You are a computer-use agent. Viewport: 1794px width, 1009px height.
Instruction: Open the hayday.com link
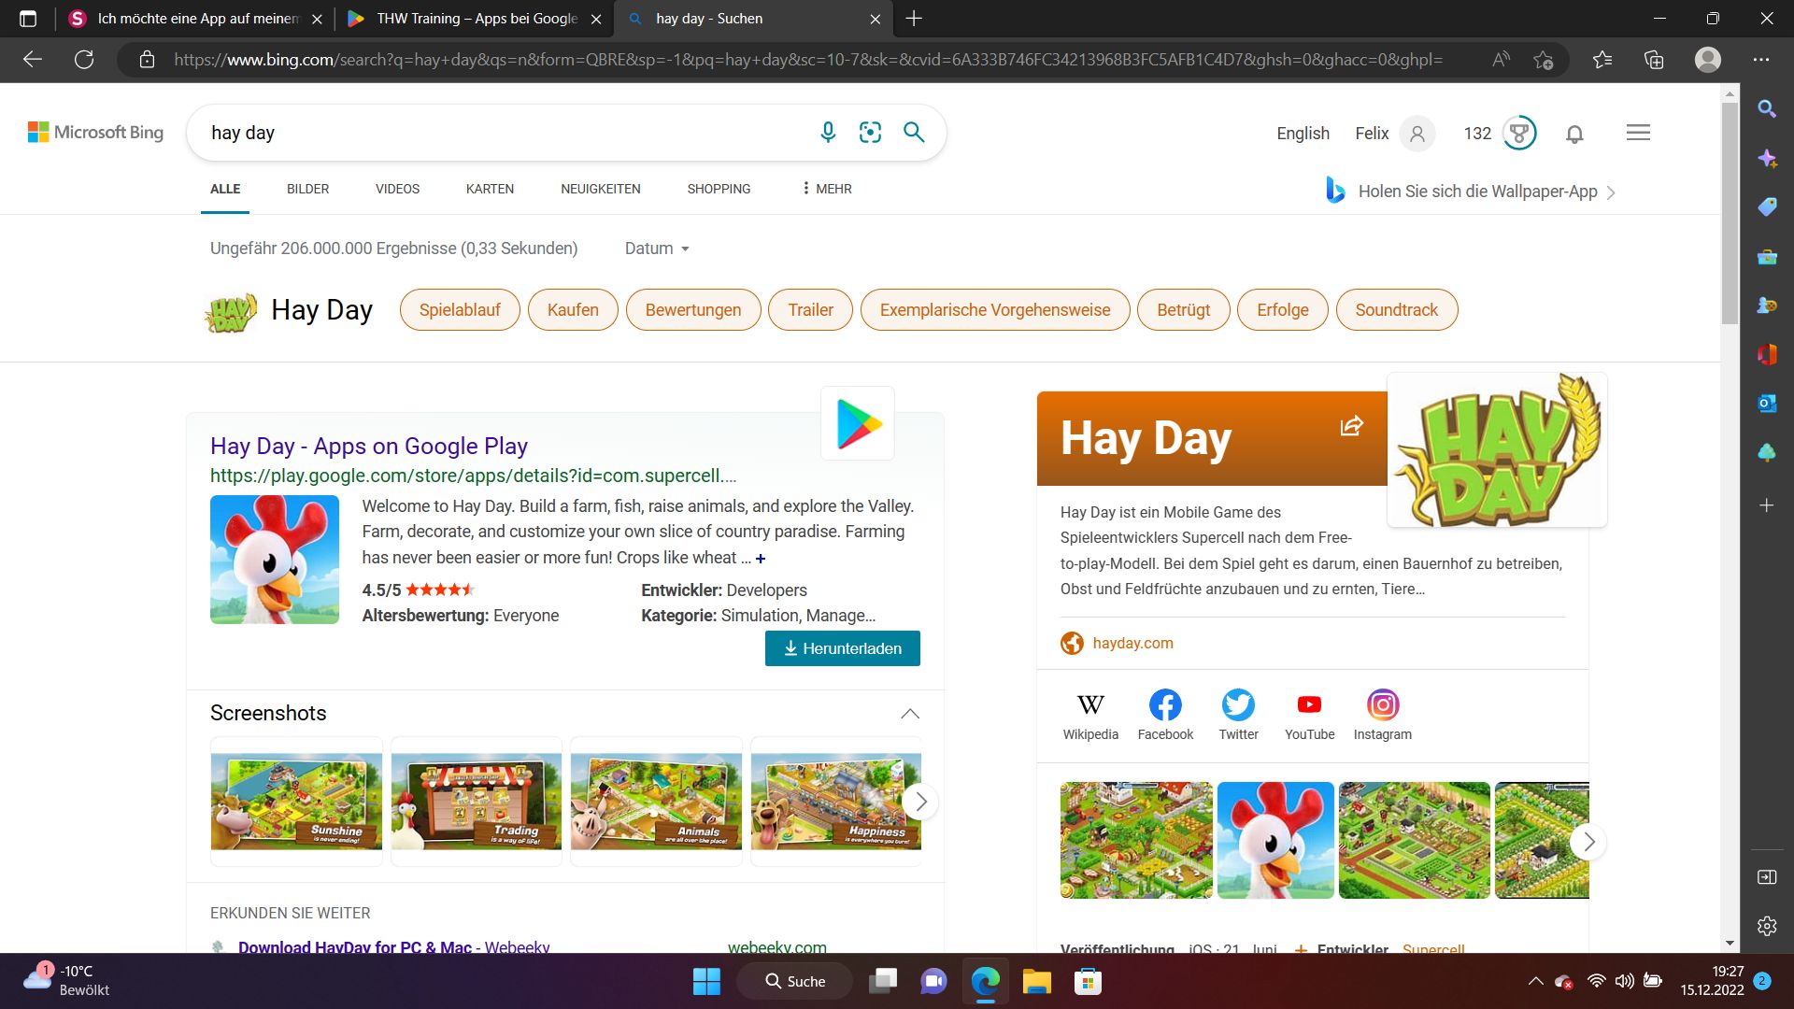point(1132,643)
